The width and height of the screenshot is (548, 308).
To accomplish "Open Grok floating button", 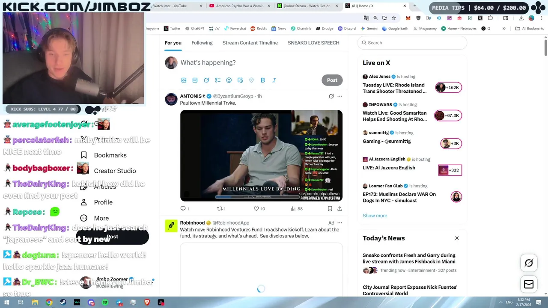I will point(529,264).
